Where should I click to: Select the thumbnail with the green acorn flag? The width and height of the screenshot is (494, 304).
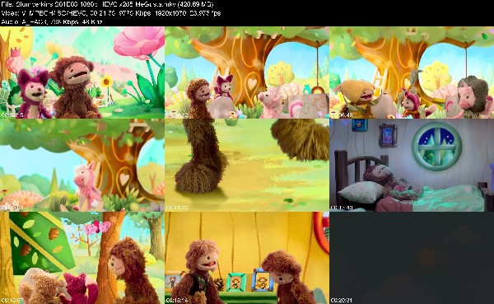[82, 258]
